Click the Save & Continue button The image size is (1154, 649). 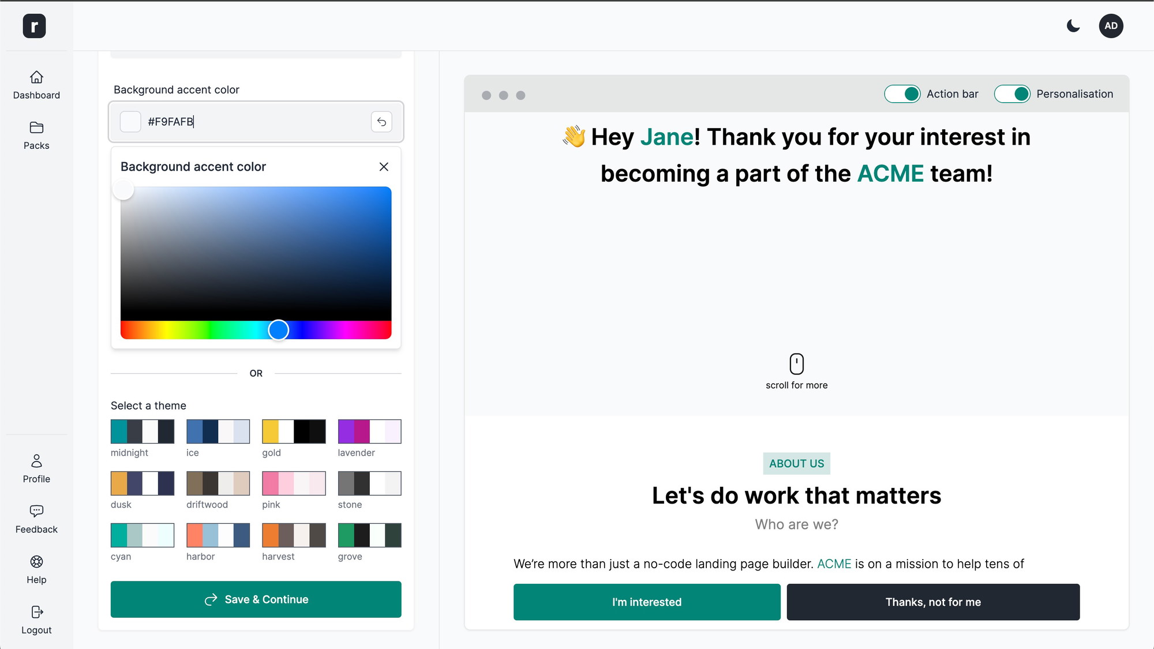(256, 599)
